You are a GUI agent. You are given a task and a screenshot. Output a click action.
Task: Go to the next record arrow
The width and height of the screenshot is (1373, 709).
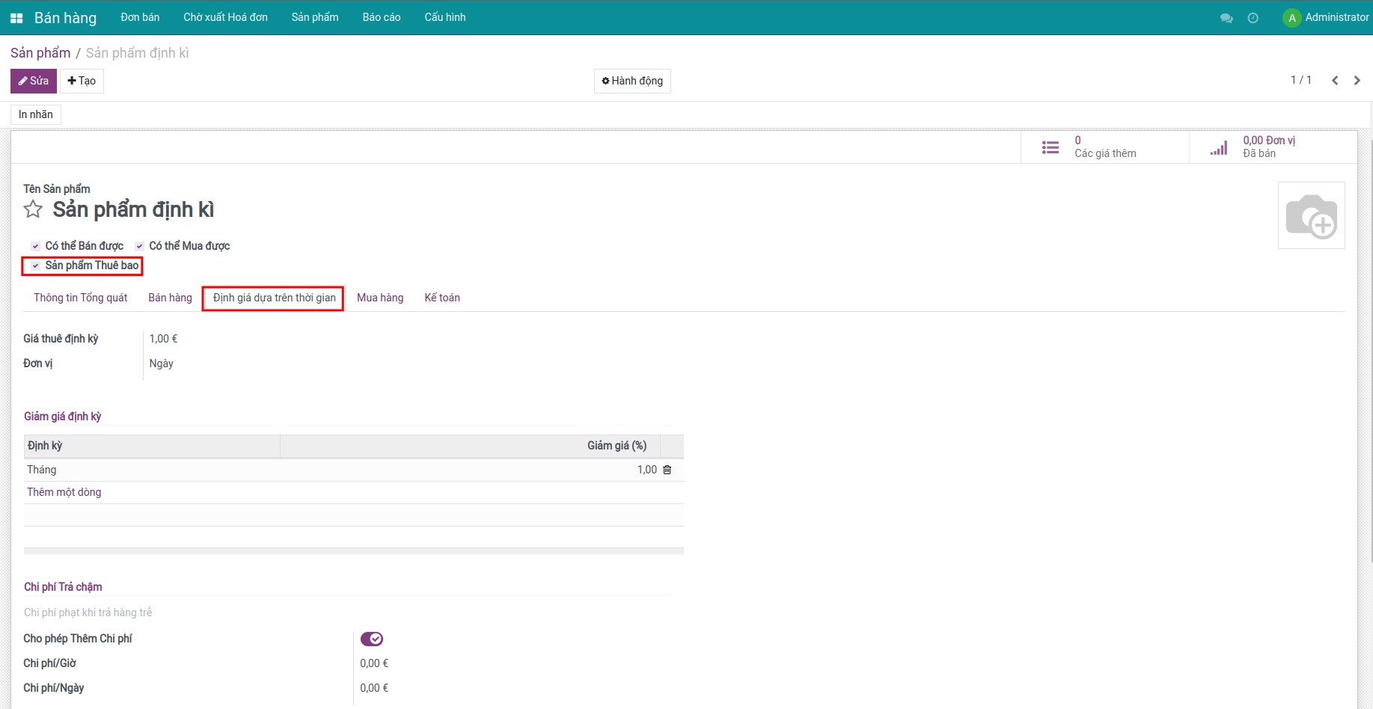coord(1357,81)
